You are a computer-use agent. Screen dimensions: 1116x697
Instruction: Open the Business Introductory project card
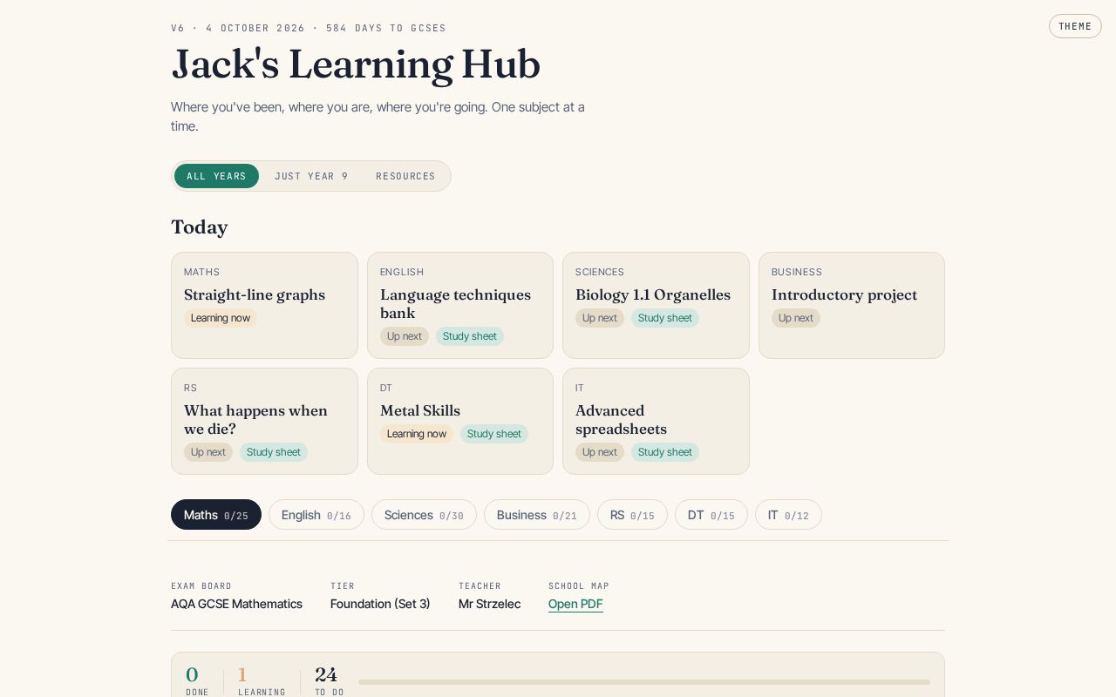tap(852, 305)
